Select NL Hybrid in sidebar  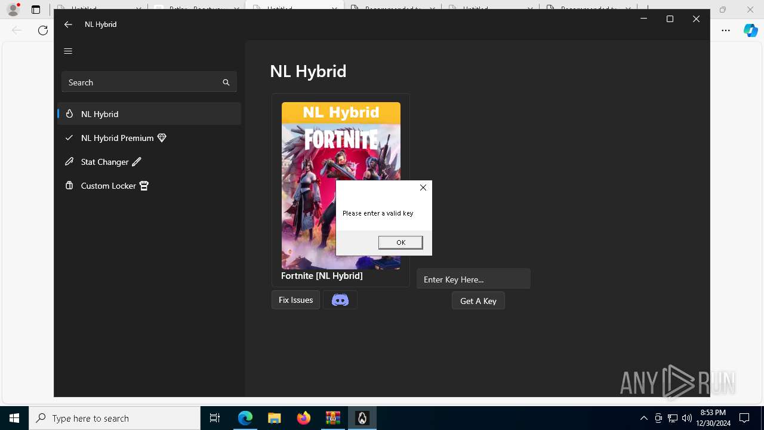(x=149, y=113)
